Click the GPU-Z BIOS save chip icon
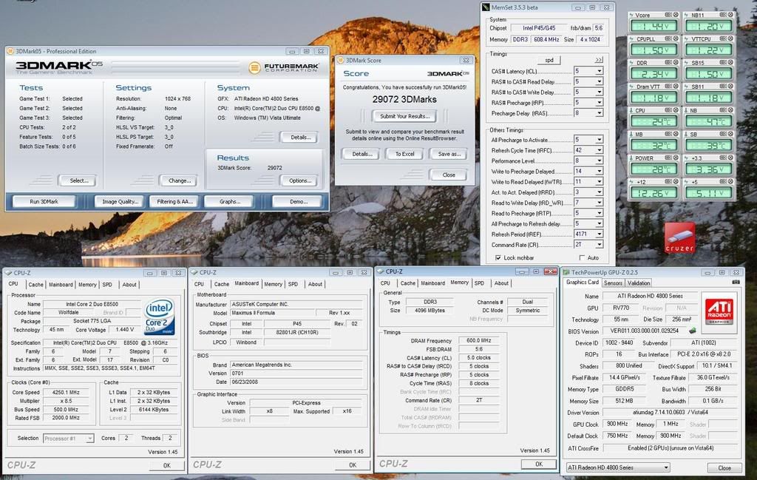Image resolution: width=757 pixels, height=480 pixels. pyautogui.click(x=692, y=331)
